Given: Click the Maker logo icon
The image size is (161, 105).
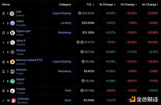Looking at the screenshot, I should coord(12,81).
